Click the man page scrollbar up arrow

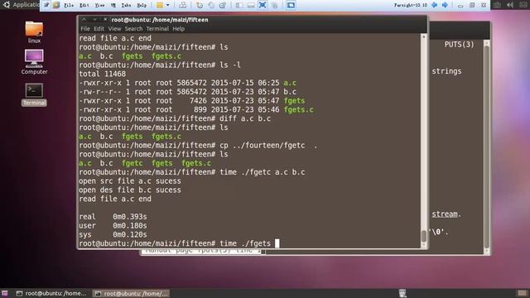click(487, 43)
